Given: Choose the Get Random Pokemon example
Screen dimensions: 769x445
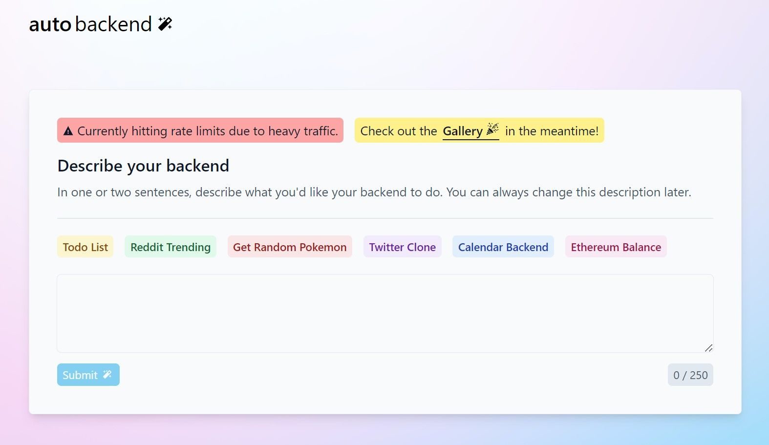Looking at the screenshot, I should (290, 247).
